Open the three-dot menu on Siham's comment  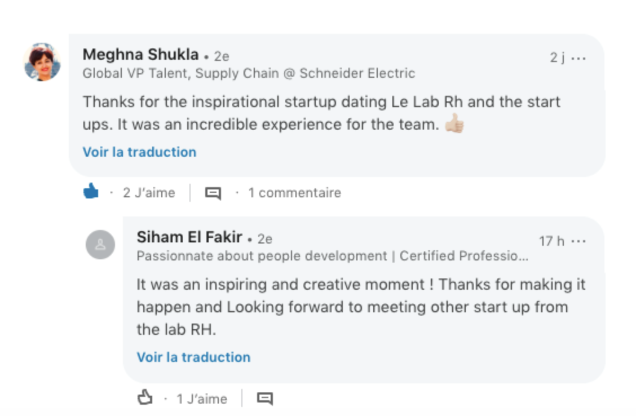[579, 241]
